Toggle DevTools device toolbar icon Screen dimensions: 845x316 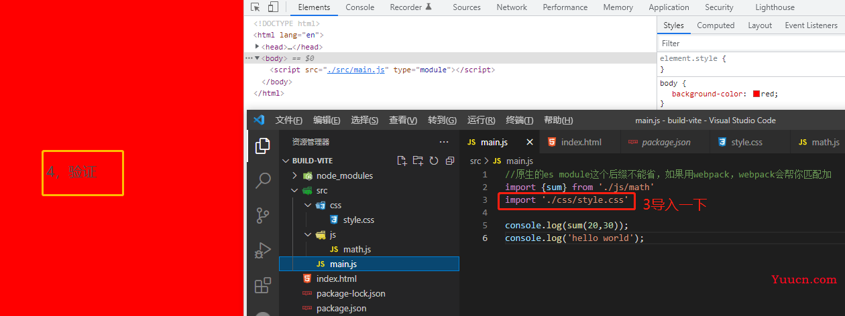pos(273,7)
